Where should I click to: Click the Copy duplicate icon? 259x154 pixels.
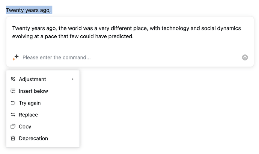click(x=13, y=127)
